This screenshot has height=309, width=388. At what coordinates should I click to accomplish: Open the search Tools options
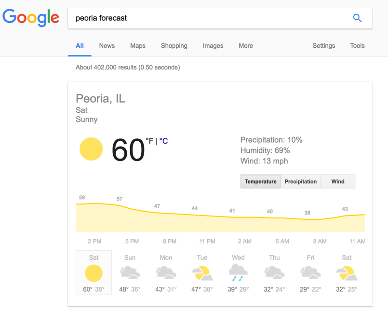point(357,45)
